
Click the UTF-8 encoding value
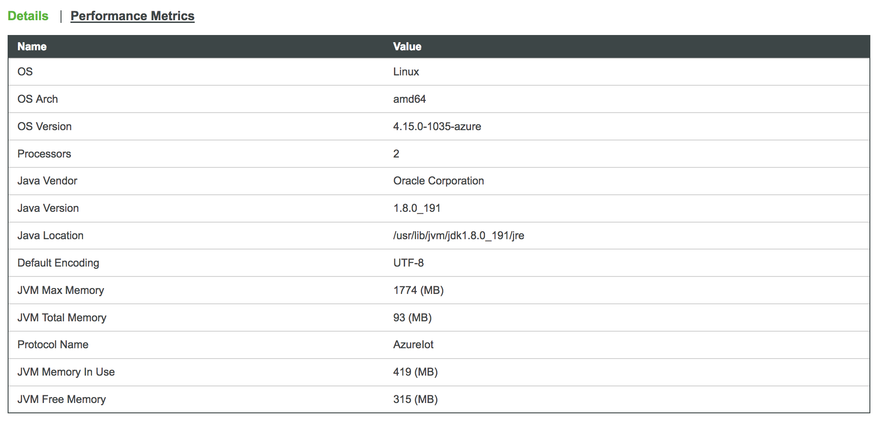point(408,263)
